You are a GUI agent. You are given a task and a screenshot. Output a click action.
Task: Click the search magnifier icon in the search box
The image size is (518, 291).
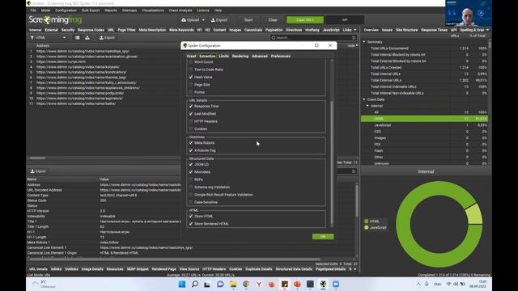tap(274, 38)
